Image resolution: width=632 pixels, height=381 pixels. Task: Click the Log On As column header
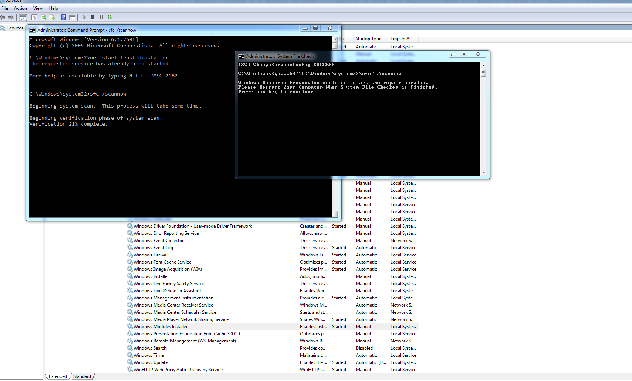[401, 39]
